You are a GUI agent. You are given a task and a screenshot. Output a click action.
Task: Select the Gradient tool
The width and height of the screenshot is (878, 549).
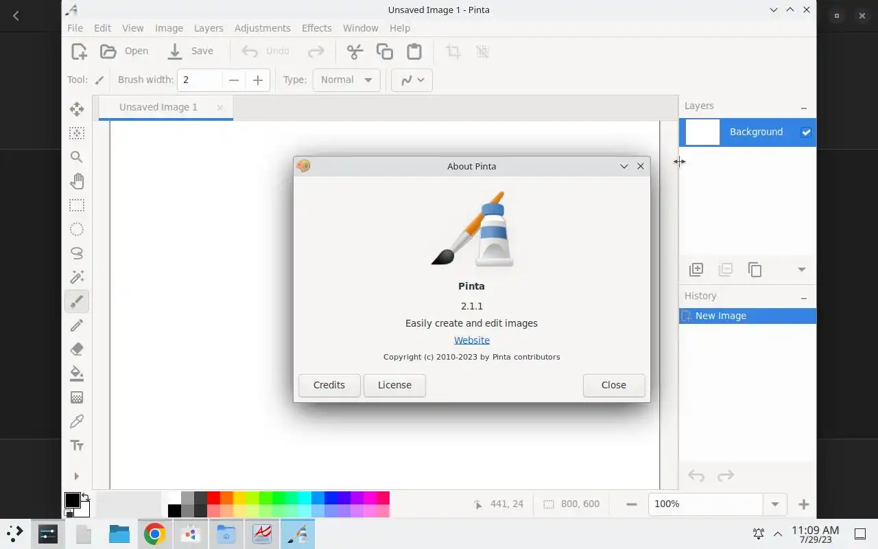(77, 397)
